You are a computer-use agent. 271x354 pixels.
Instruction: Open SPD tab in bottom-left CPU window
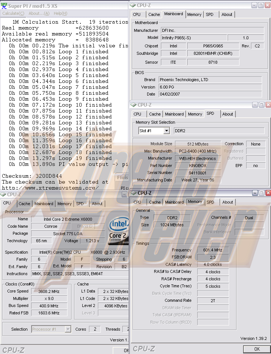point(80,204)
